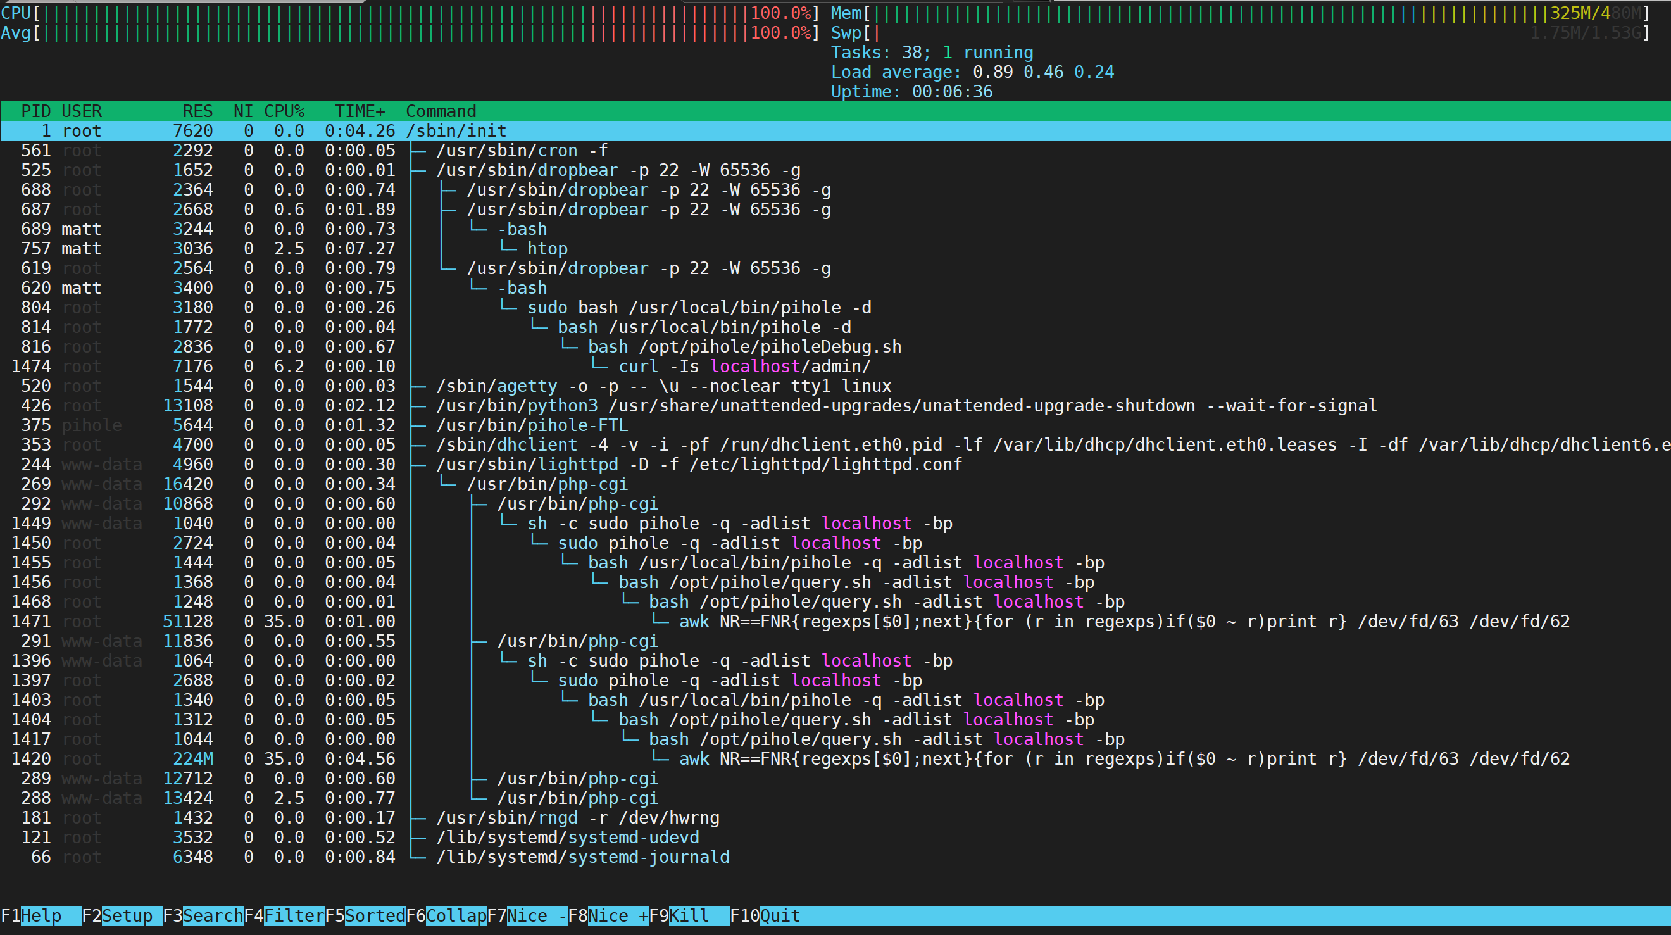Image resolution: width=1671 pixels, height=935 pixels.
Task: Select the /sbin/init process row
Action: tap(835, 130)
